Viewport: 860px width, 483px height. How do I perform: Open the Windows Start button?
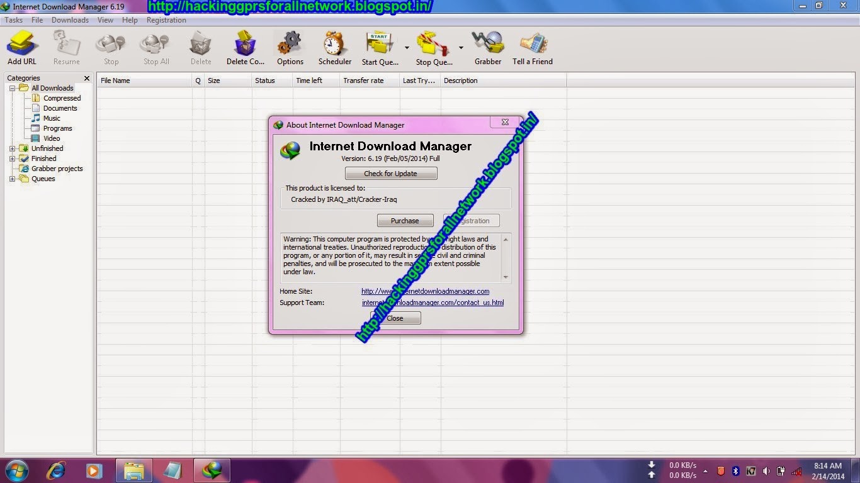point(17,470)
